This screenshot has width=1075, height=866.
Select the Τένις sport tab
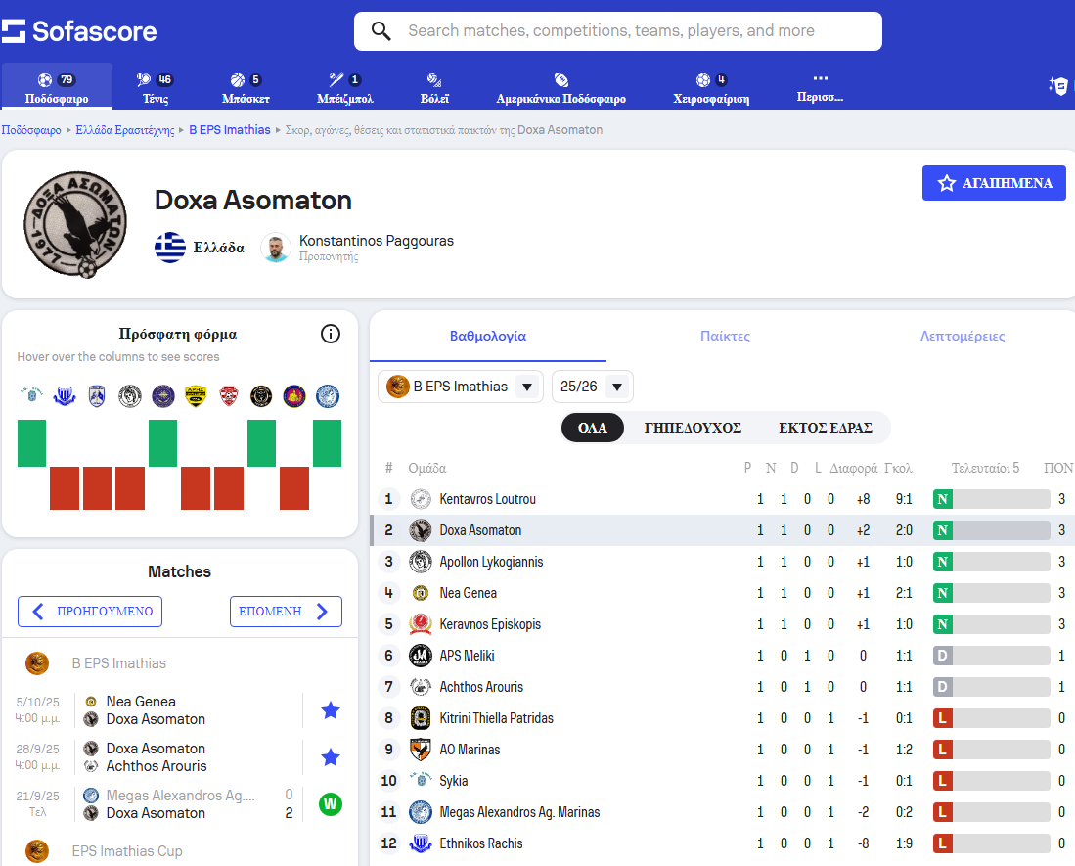155,88
